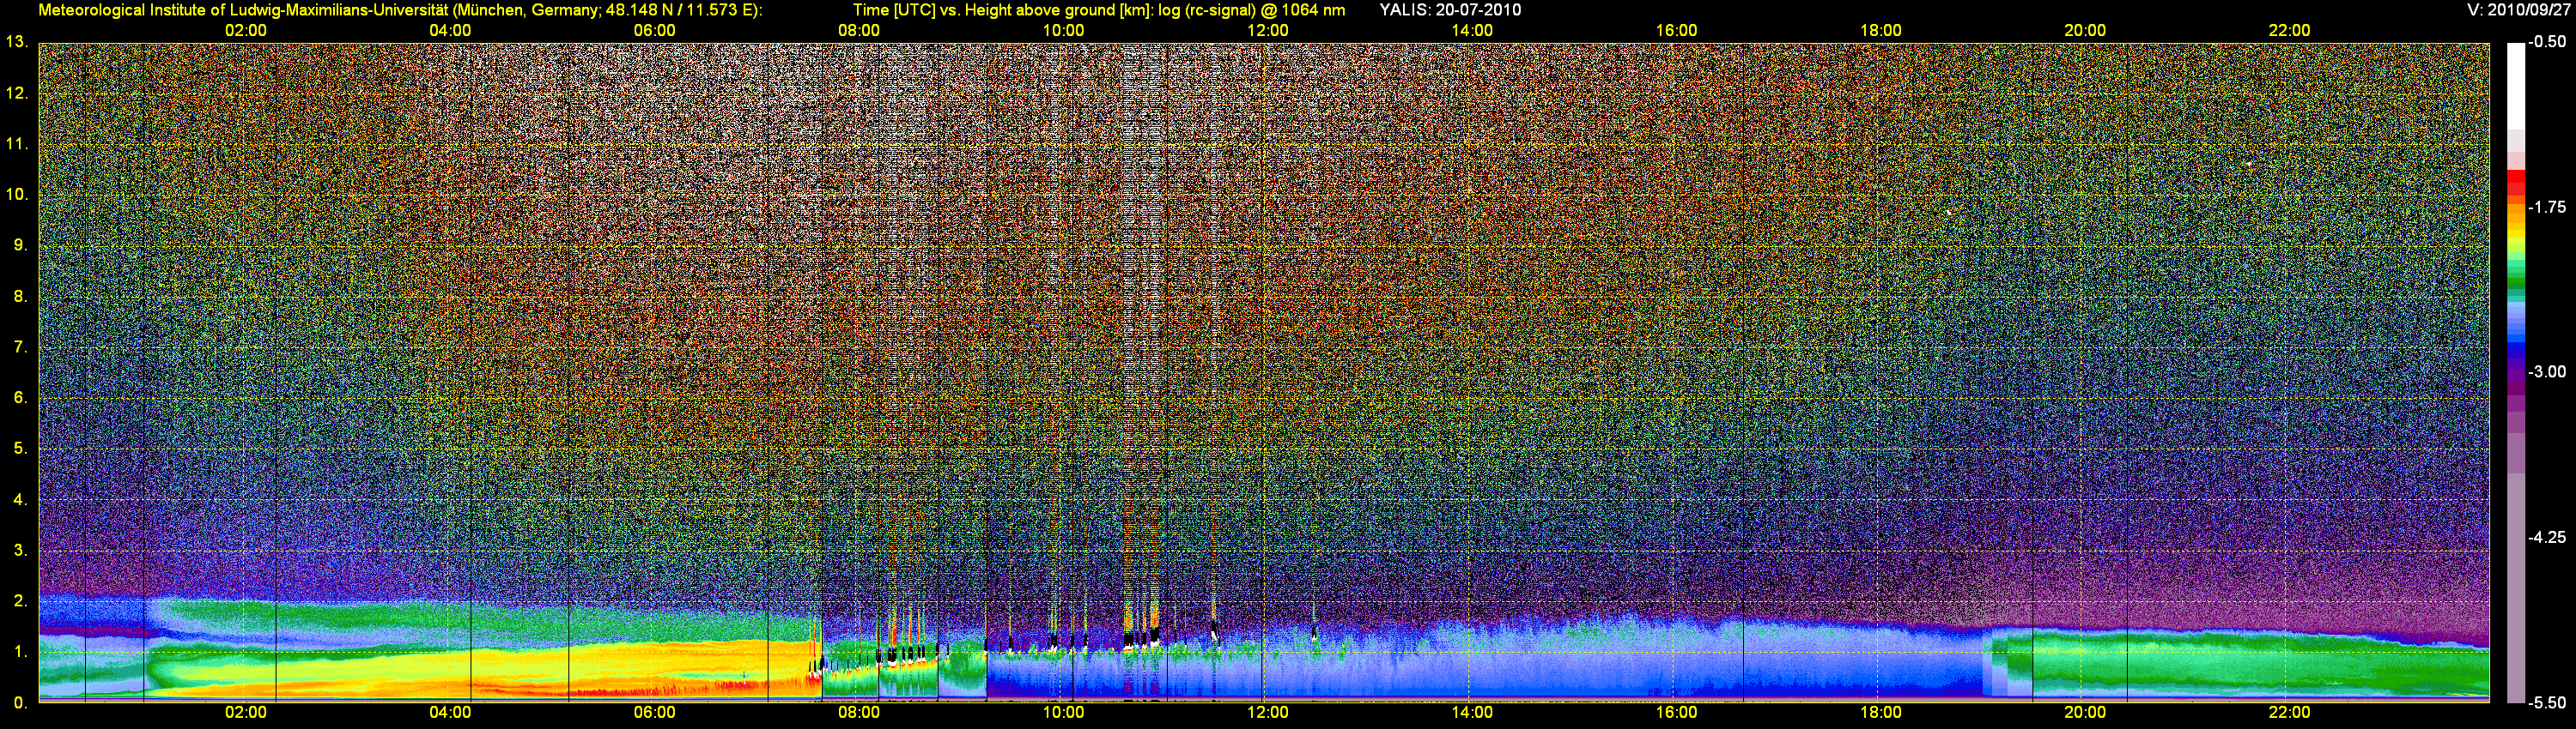Screen dimensions: 2576x729
Task: Click "22:00" on the top time axis
Action: coord(2289,31)
